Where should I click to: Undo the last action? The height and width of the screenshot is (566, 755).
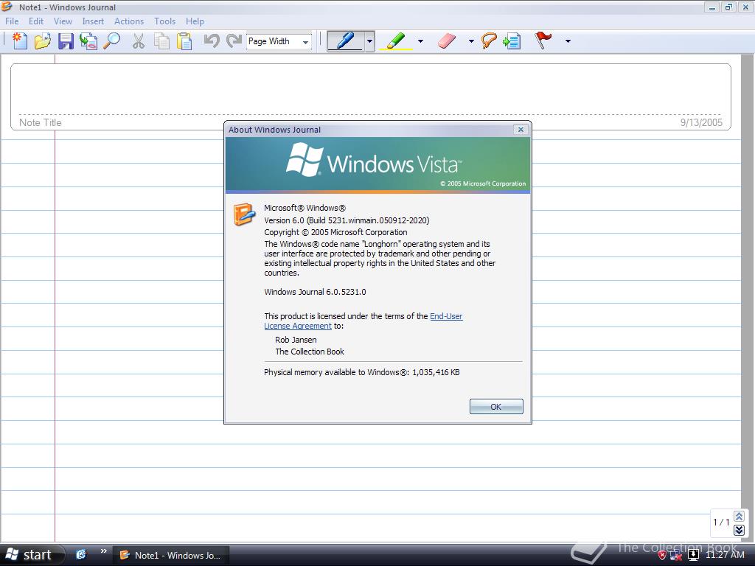(212, 41)
